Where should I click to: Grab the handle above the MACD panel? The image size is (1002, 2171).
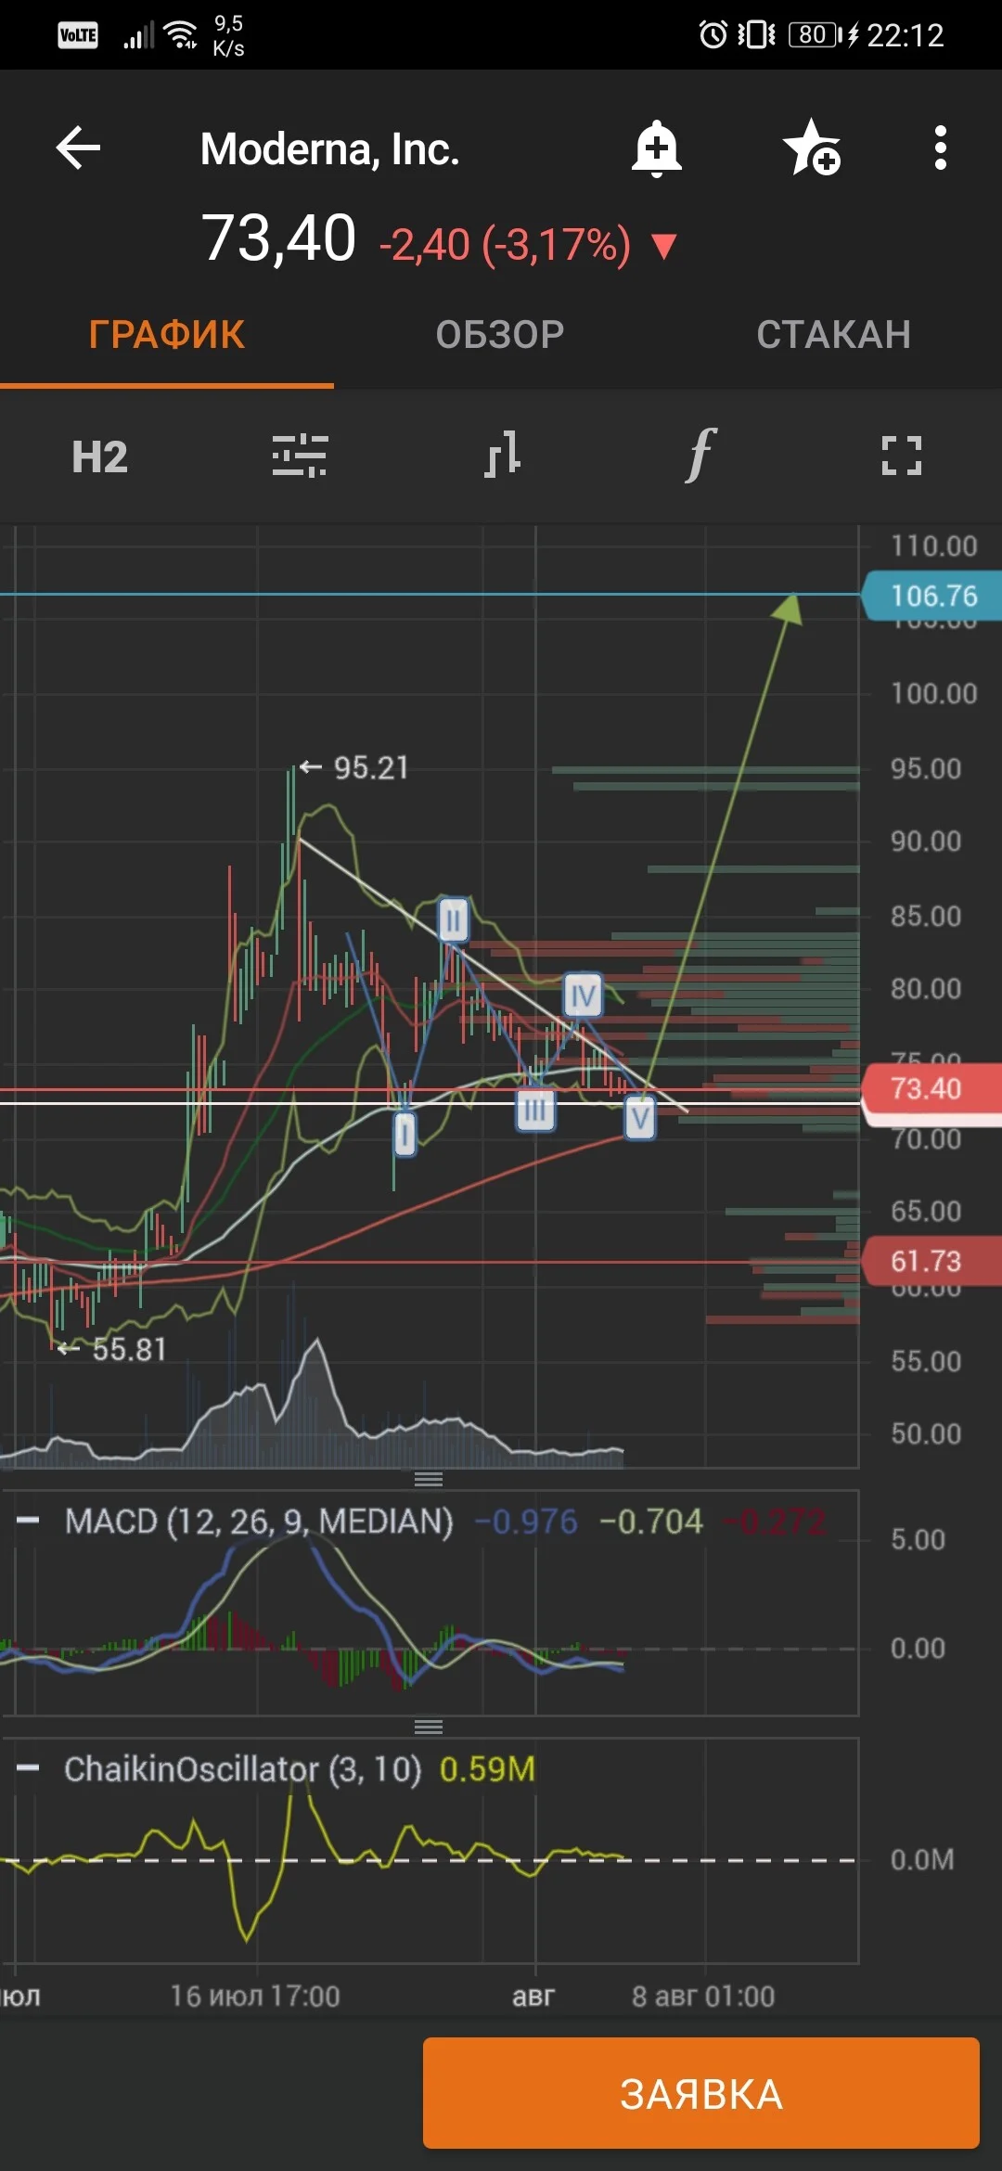(428, 1479)
